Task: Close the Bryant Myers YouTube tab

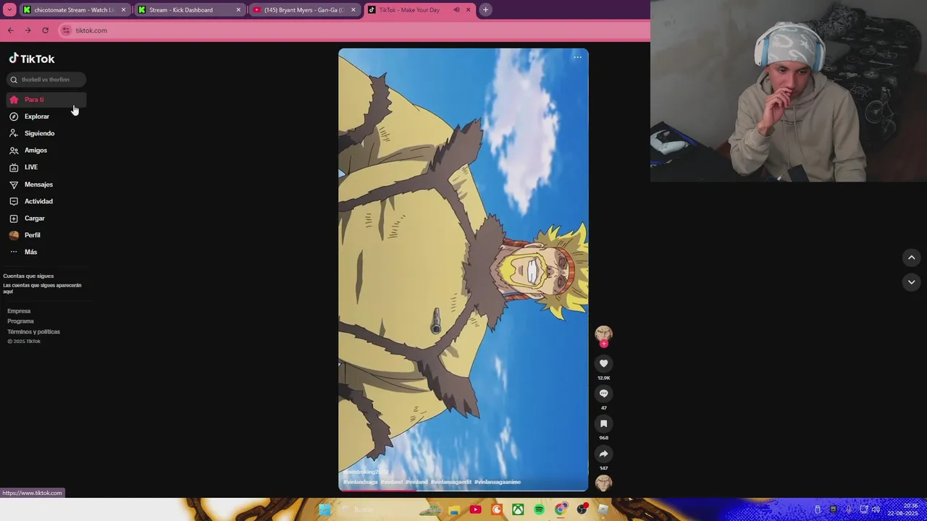Action: click(353, 10)
